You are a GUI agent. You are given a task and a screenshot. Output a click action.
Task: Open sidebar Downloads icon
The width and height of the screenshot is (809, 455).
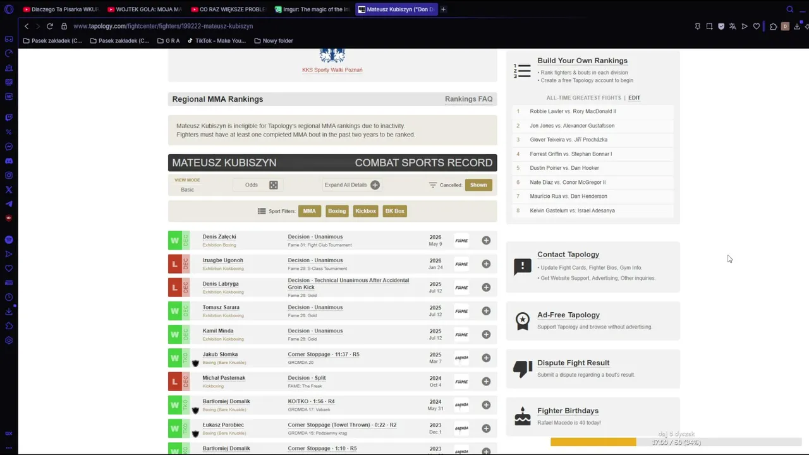pyautogui.click(x=9, y=312)
